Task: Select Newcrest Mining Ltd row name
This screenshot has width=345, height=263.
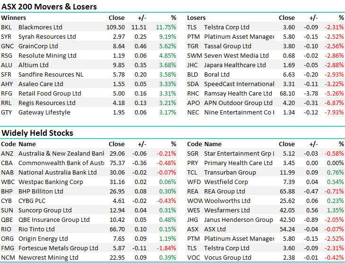Action: point(48,258)
